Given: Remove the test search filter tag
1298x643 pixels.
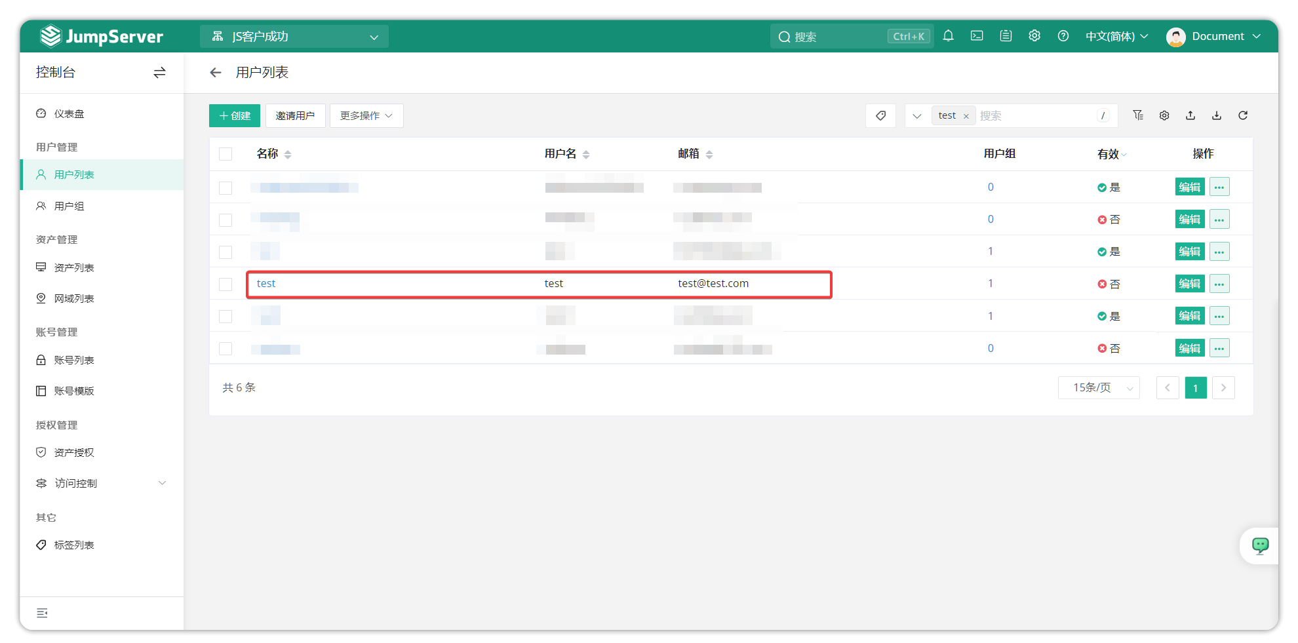Looking at the screenshot, I should pos(966,116).
